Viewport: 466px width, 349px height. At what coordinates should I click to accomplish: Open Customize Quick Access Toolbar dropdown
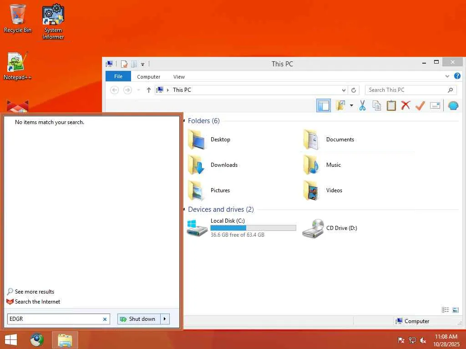point(142,64)
